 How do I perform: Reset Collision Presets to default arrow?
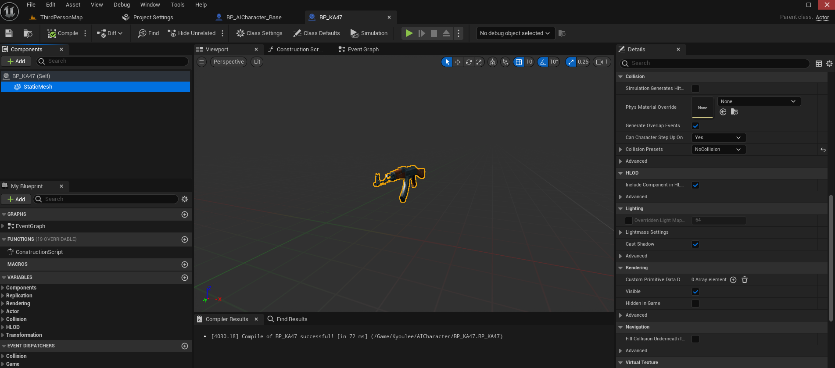pos(823,150)
